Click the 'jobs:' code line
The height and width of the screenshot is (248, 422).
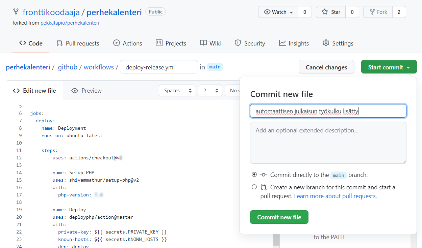(37, 113)
